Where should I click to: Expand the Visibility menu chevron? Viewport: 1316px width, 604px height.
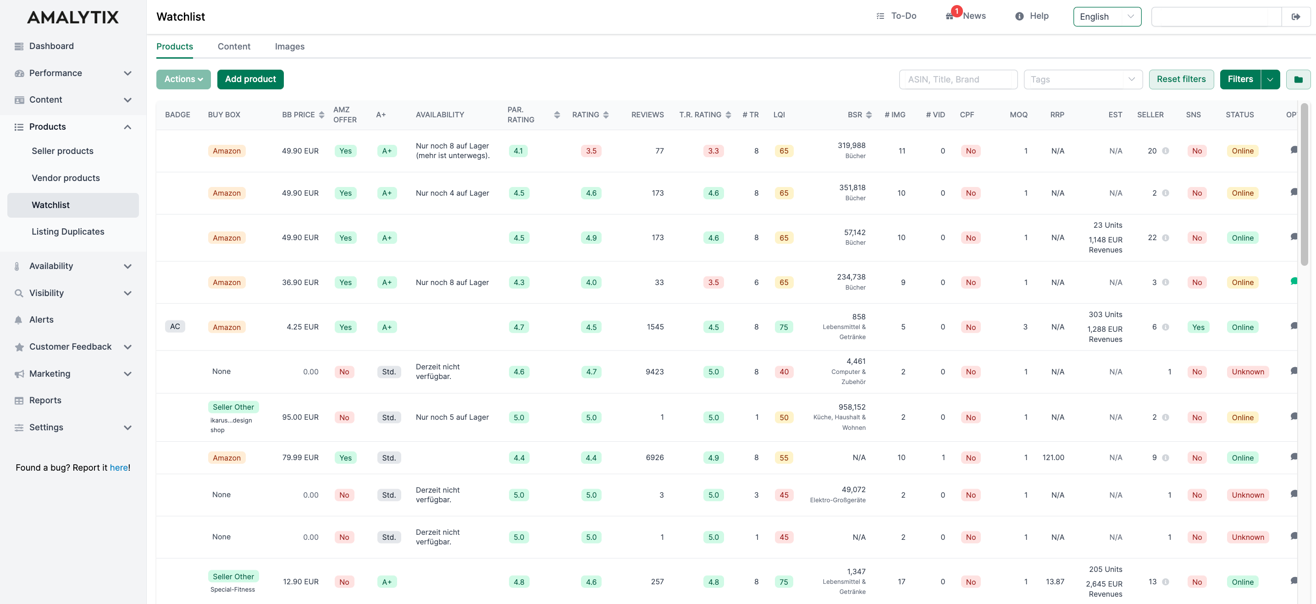pos(128,293)
